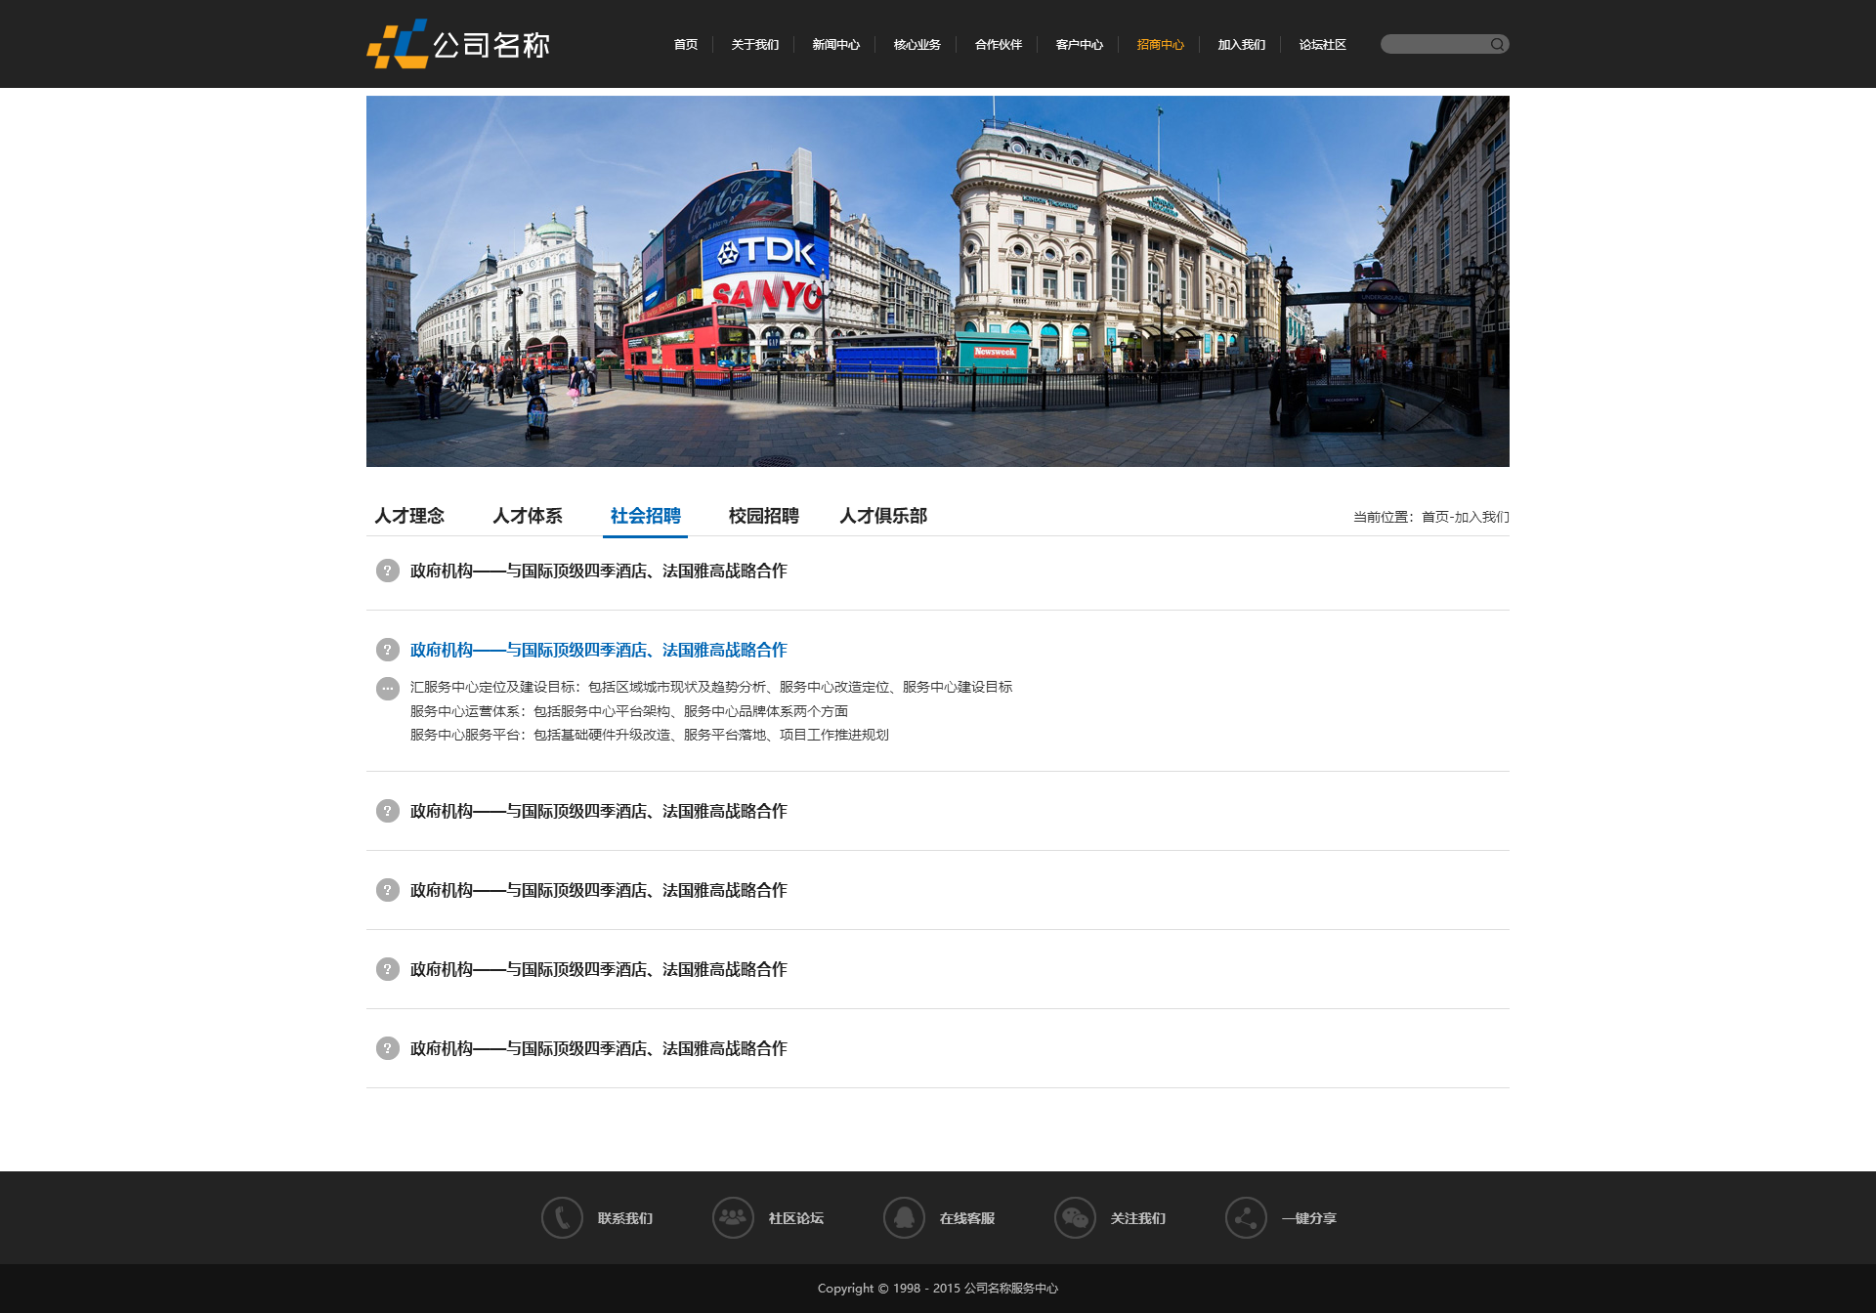The height and width of the screenshot is (1313, 1876).
Task: Click the 关注我们 WeChat icon
Action: click(1075, 1217)
